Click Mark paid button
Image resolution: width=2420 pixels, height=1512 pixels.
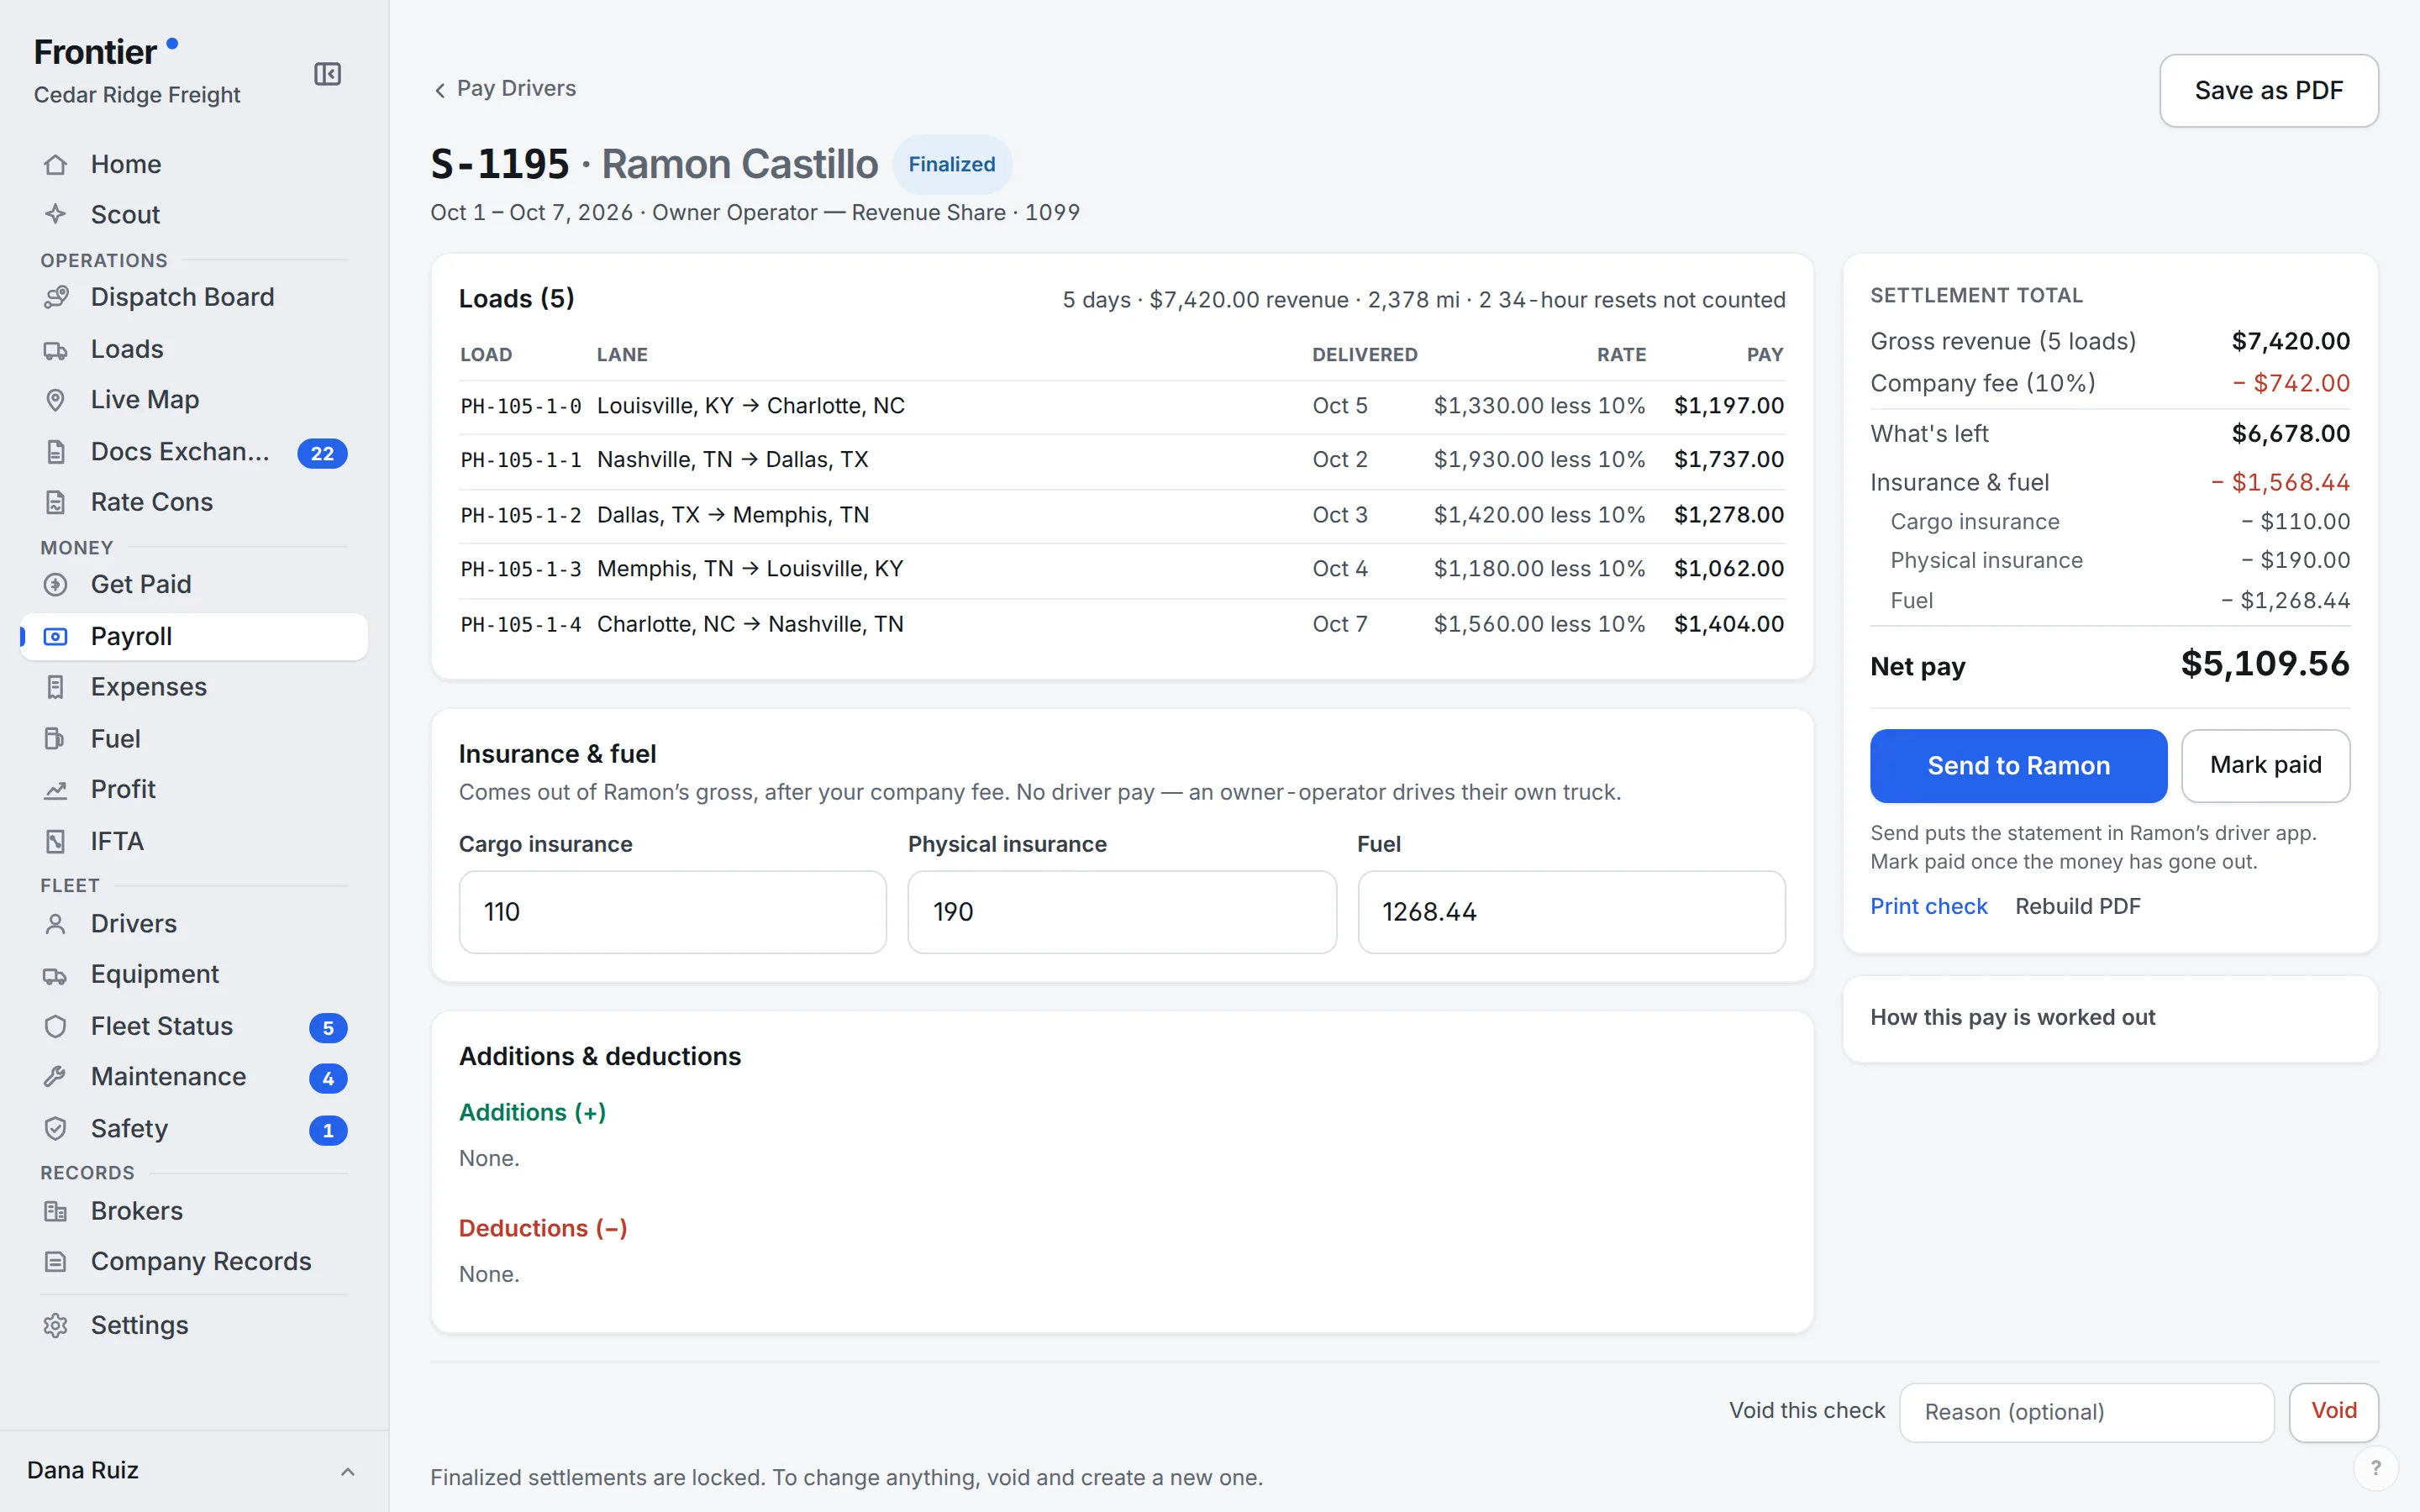point(2265,765)
